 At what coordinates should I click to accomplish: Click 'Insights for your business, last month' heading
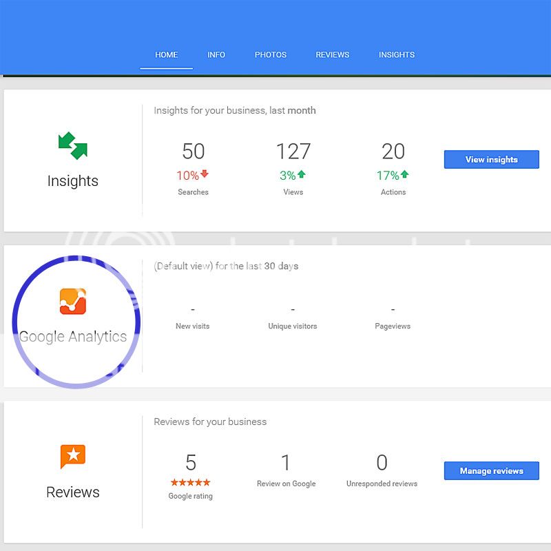235,110
